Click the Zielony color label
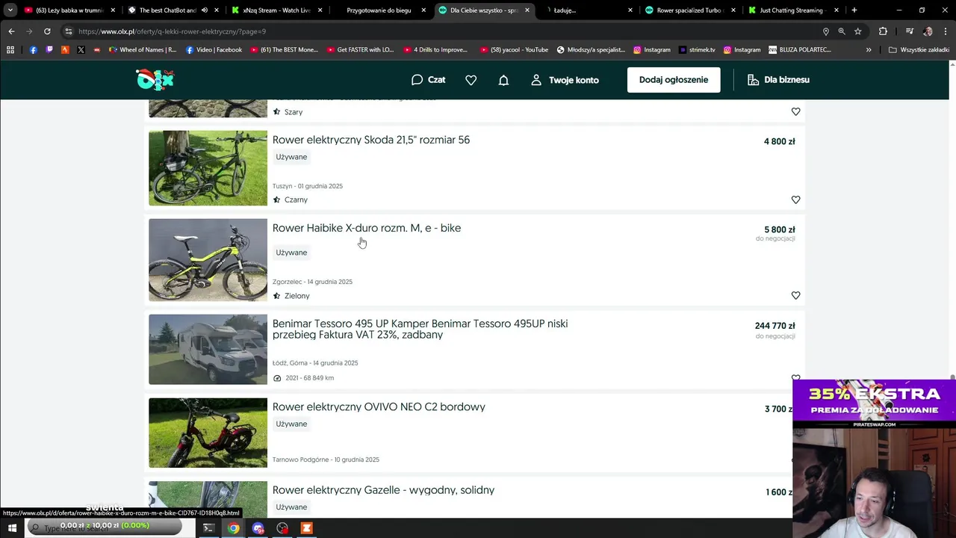This screenshot has height=538, width=956. tap(297, 296)
